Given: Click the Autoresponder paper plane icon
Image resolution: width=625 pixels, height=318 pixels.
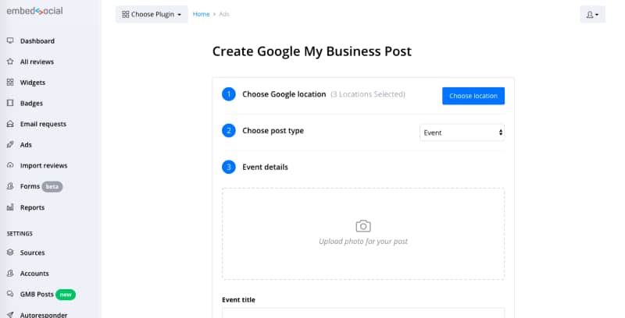Looking at the screenshot, I should [x=10, y=314].
